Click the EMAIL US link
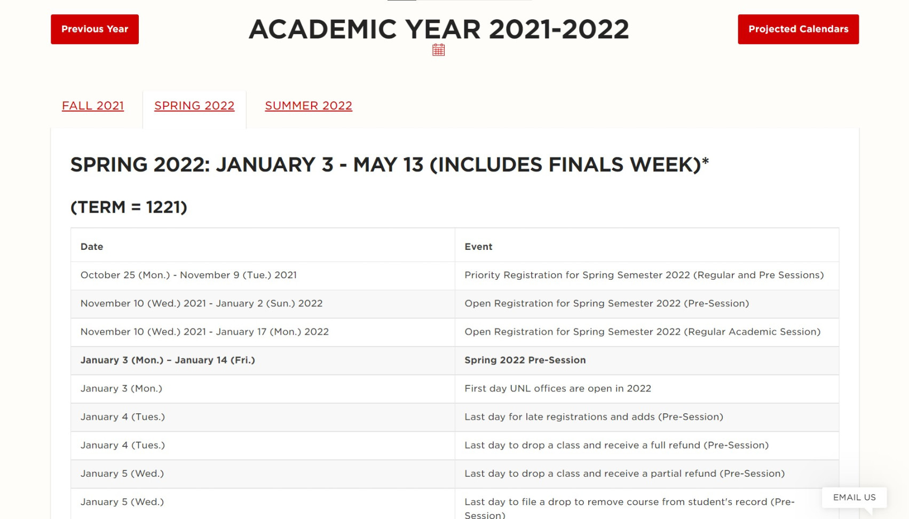The width and height of the screenshot is (909, 519). pyautogui.click(x=854, y=497)
